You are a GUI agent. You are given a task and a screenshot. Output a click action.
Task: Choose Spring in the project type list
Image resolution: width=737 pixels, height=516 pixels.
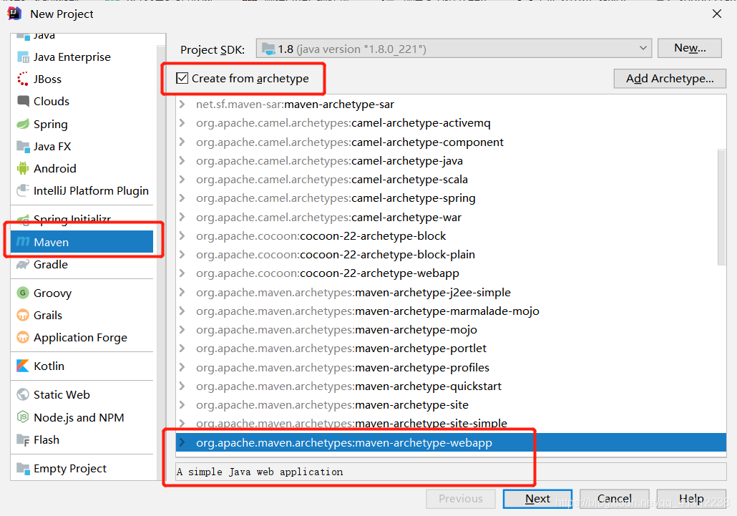(x=82, y=124)
